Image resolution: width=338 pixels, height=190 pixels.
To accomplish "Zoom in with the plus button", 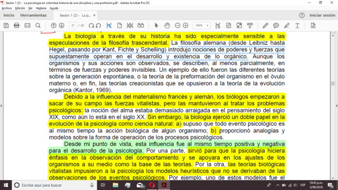I will click(x=185, y=25).
